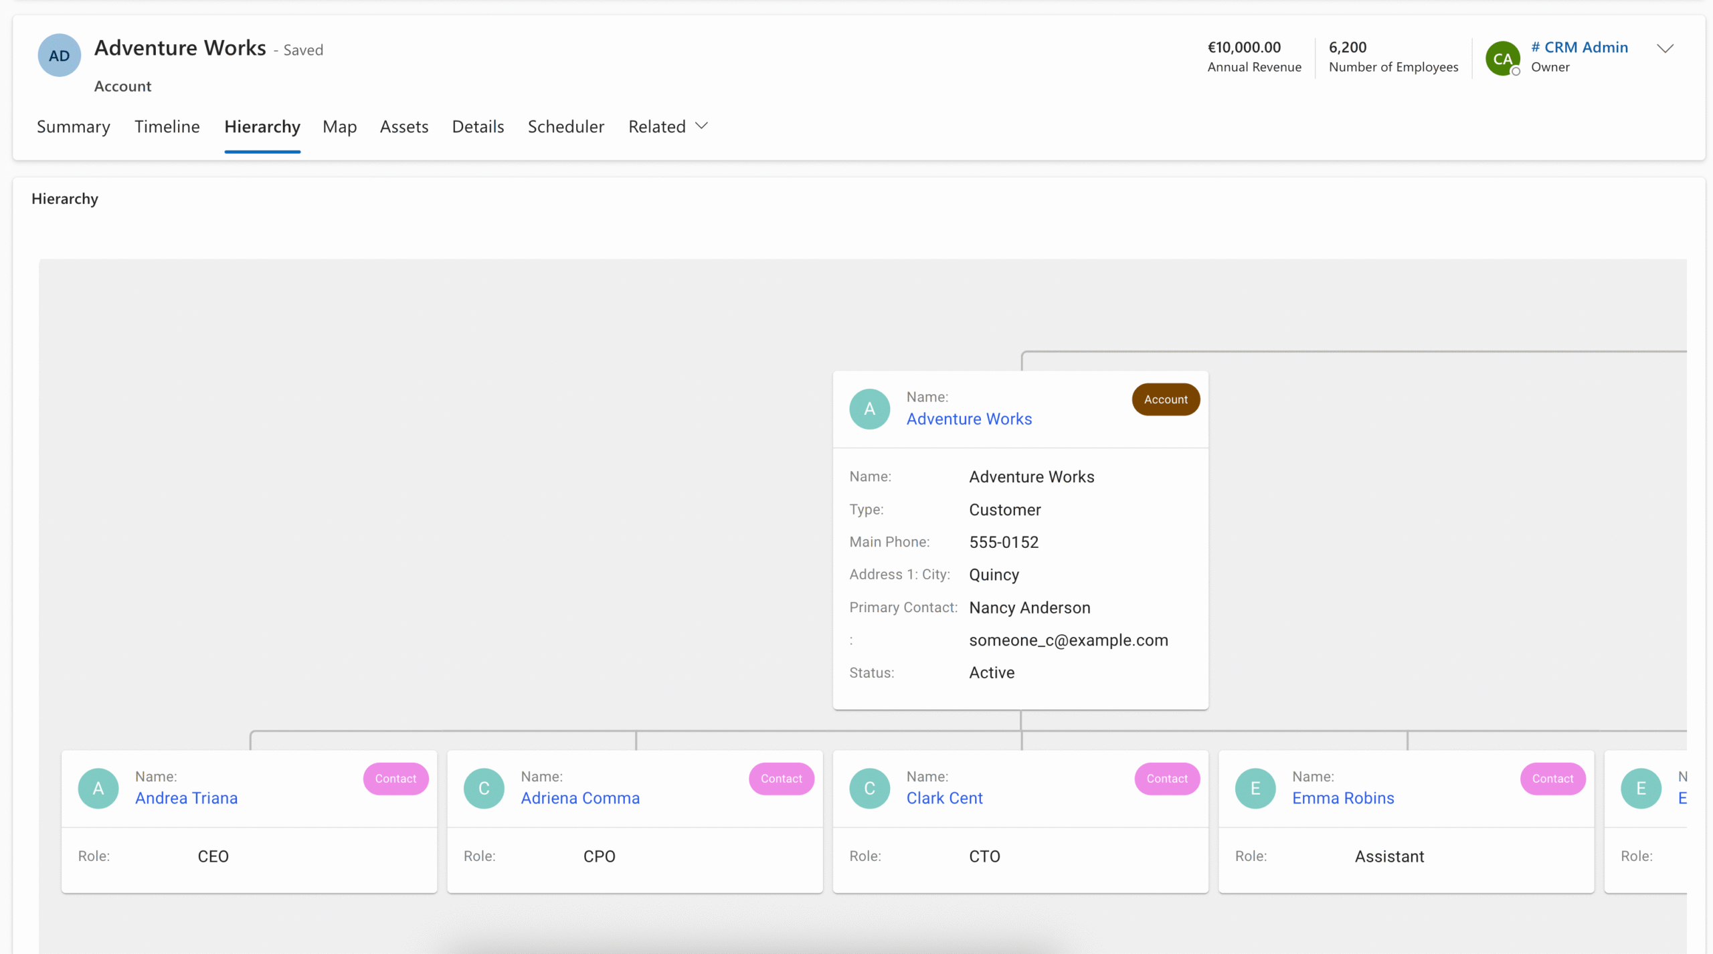Image resolution: width=1713 pixels, height=954 pixels.
Task: Click the Active status value
Action: 992,672
